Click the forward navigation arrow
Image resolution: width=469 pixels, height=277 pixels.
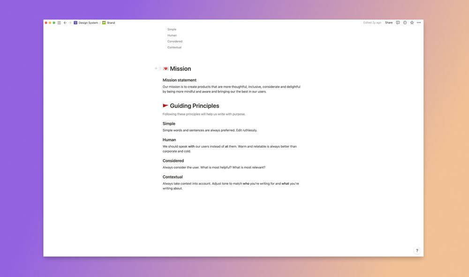69,22
